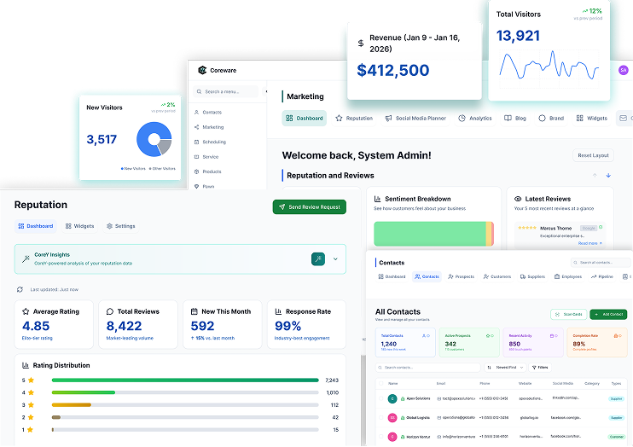Select Dashboard tab in Reputation panel
Image resolution: width=633 pixels, height=447 pixels.
click(x=36, y=226)
